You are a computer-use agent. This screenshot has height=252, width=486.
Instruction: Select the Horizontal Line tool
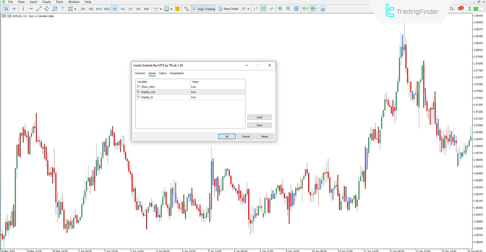pos(31,9)
